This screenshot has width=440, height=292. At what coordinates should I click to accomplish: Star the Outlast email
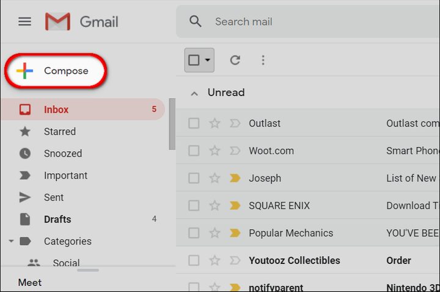[x=215, y=123]
